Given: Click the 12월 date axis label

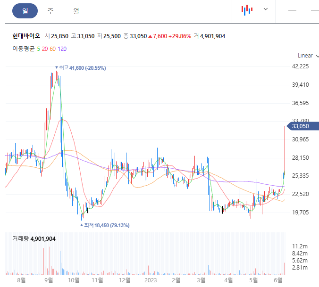Looking at the screenshot, I should [125, 280].
